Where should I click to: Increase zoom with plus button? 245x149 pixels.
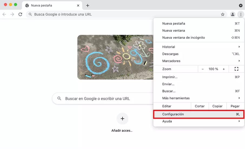224,69
